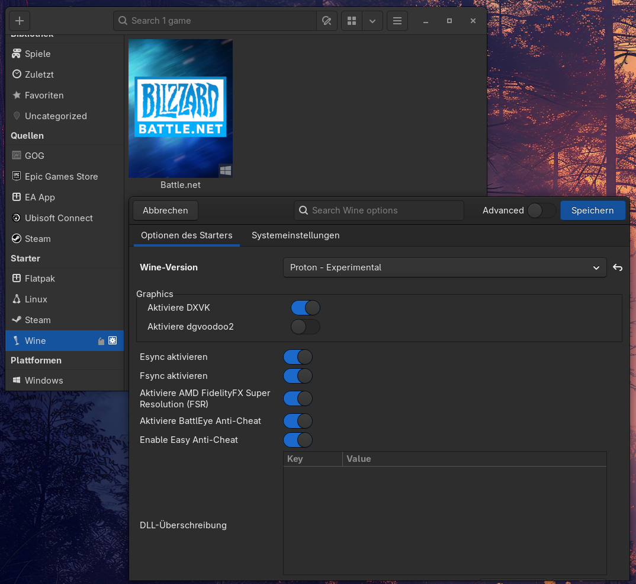
Task: Open the hamburger main menu
Action: (397, 21)
